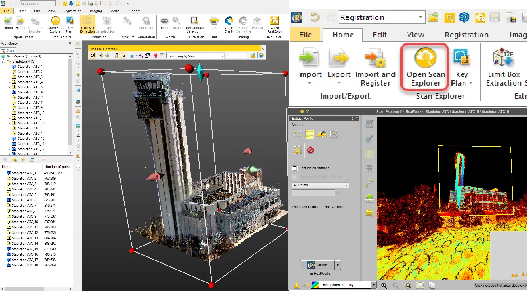Image resolution: width=527 pixels, height=291 pixels.
Task: Open the Key Plan tool
Action: (70, 24)
